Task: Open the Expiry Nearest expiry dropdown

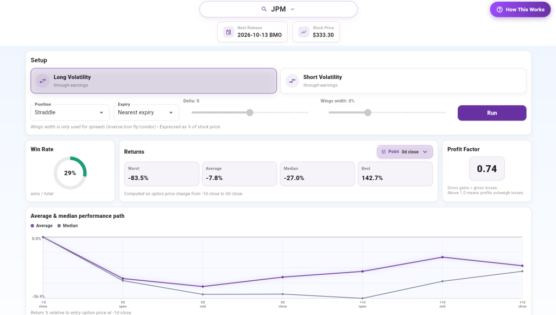Action: (146, 112)
